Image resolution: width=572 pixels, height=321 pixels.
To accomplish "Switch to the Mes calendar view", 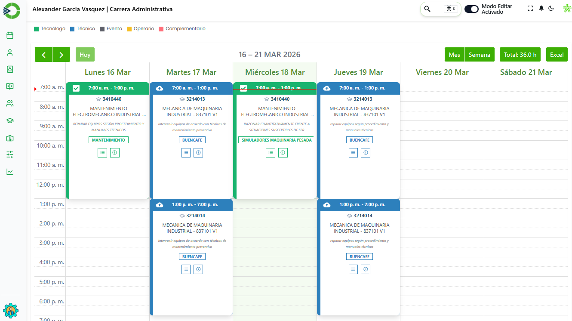I will pyautogui.click(x=454, y=55).
